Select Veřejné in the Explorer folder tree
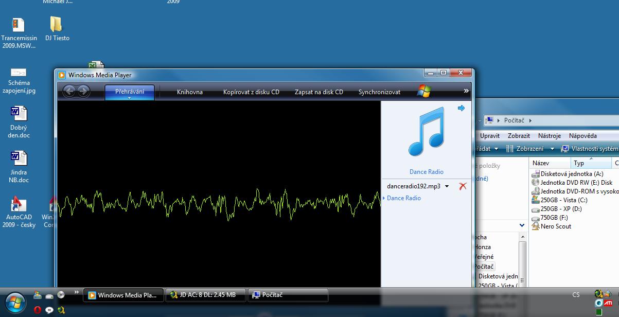Screen dimensions: 619x317 point(484,257)
